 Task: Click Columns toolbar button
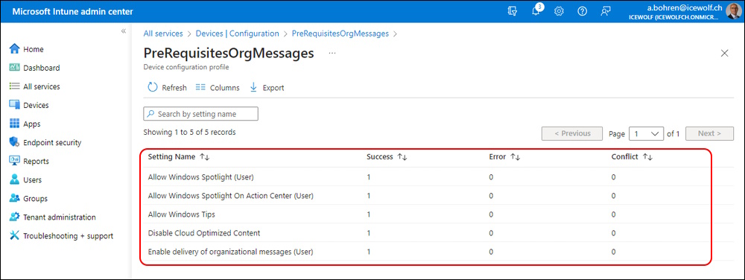tap(218, 88)
